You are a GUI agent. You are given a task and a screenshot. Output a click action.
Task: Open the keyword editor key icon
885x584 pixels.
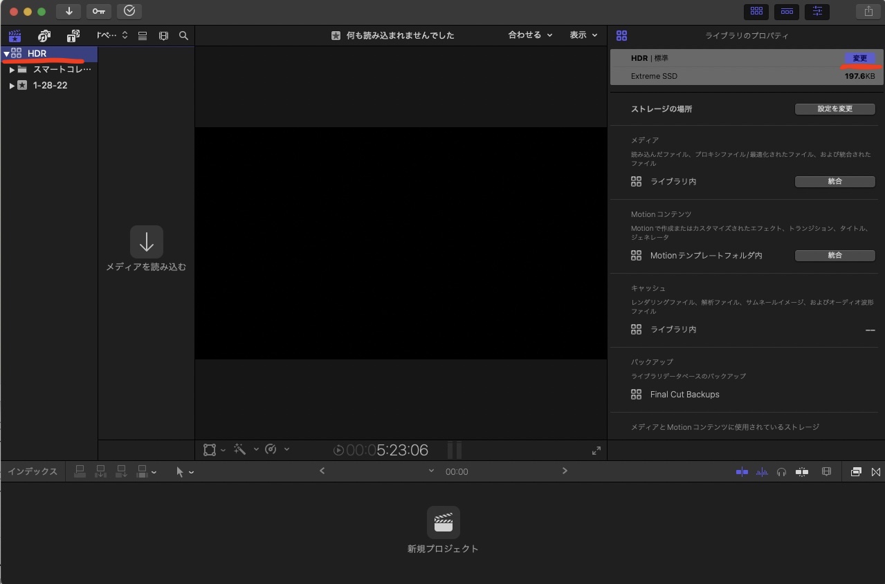click(x=98, y=11)
